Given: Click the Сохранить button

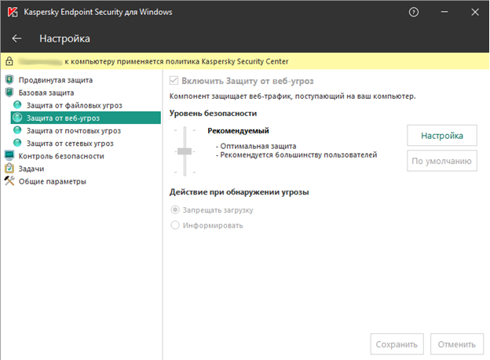Looking at the screenshot, I should 397,344.
